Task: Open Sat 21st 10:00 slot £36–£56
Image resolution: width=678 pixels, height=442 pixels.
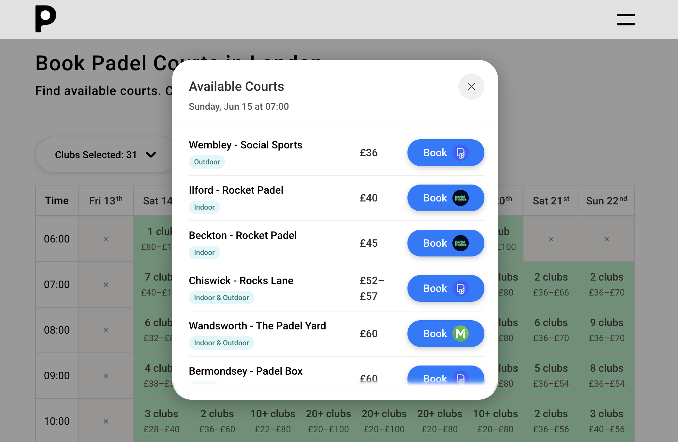Action: coord(551,421)
